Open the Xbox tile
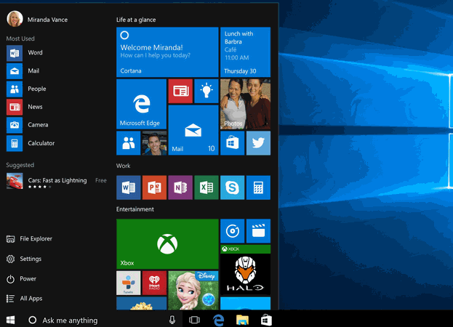The image size is (453, 327). point(167,244)
